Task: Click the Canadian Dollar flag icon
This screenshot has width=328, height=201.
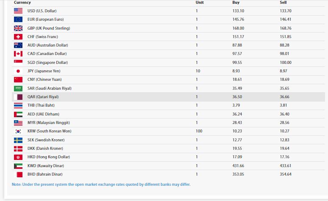Action: point(18,54)
